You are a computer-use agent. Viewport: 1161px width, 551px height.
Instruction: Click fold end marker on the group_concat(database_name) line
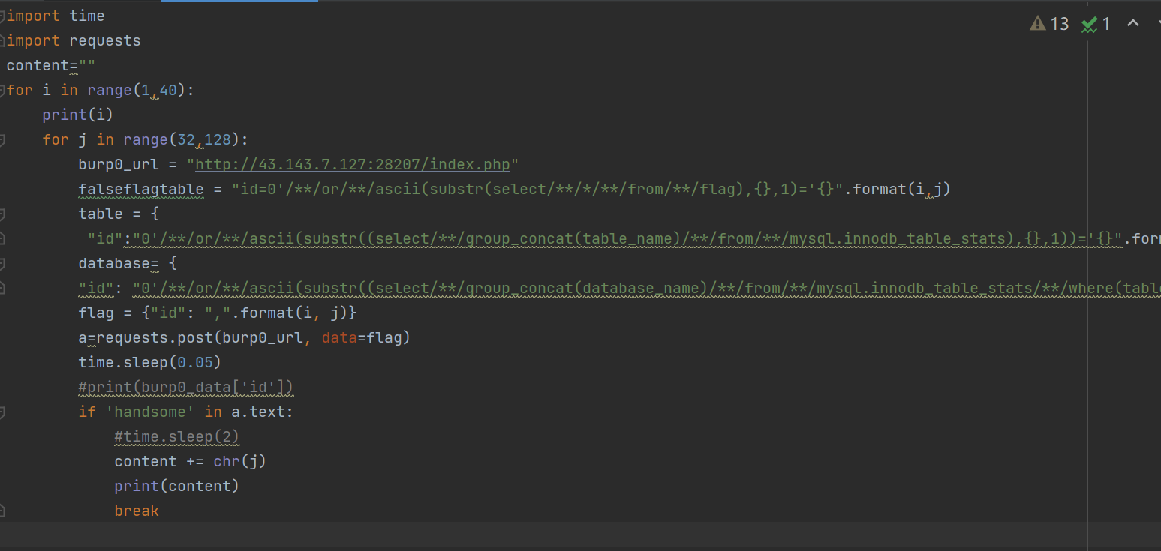[x=3, y=288]
